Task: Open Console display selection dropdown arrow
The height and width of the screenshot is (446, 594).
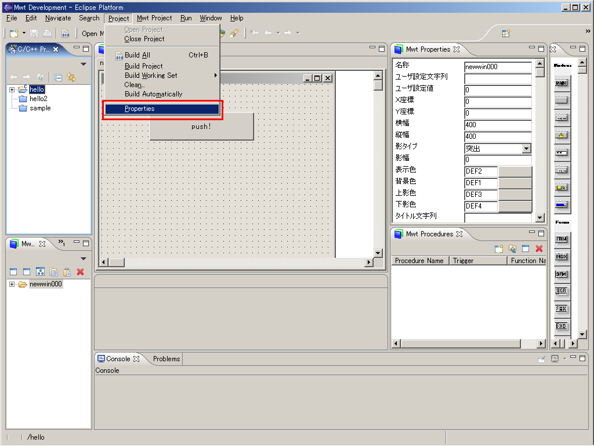Action: pyautogui.click(x=564, y=359)
